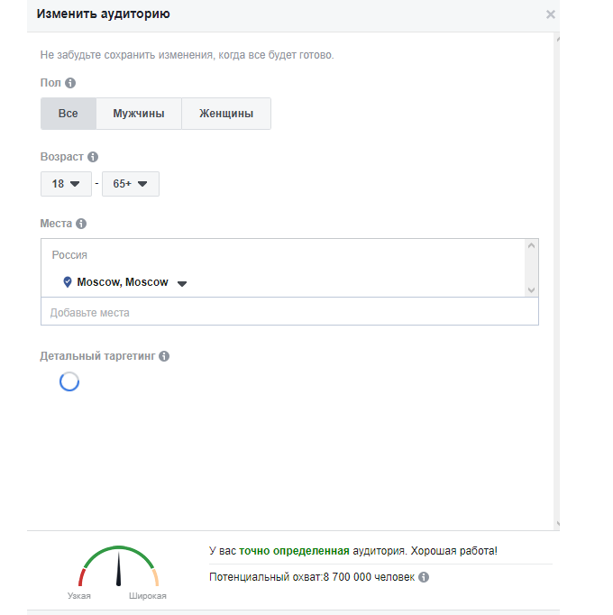613x615 pixels.
Task: Select the Россия entry in locations
Action: coord(69,255)
